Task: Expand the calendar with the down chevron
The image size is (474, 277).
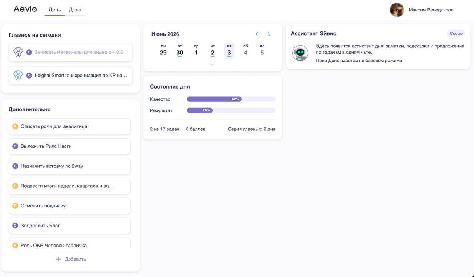Action: [213, 64]
